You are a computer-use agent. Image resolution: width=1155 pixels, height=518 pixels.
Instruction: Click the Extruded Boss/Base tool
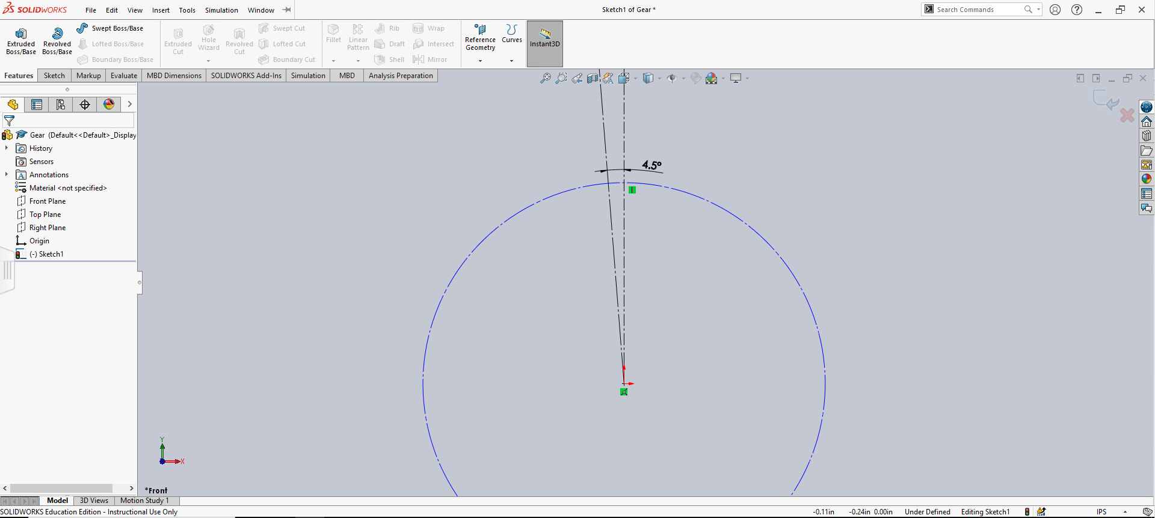coord(21,41)
